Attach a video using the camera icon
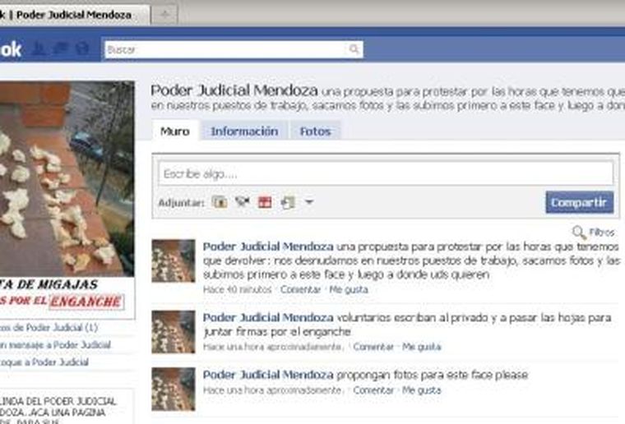The width and height of the screenshot is (625, 424). click(x=242, y=202)
